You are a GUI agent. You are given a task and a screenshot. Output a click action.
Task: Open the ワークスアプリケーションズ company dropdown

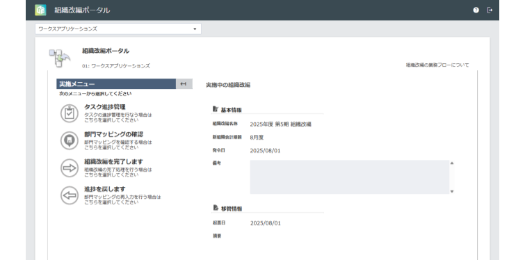[118, 29]
